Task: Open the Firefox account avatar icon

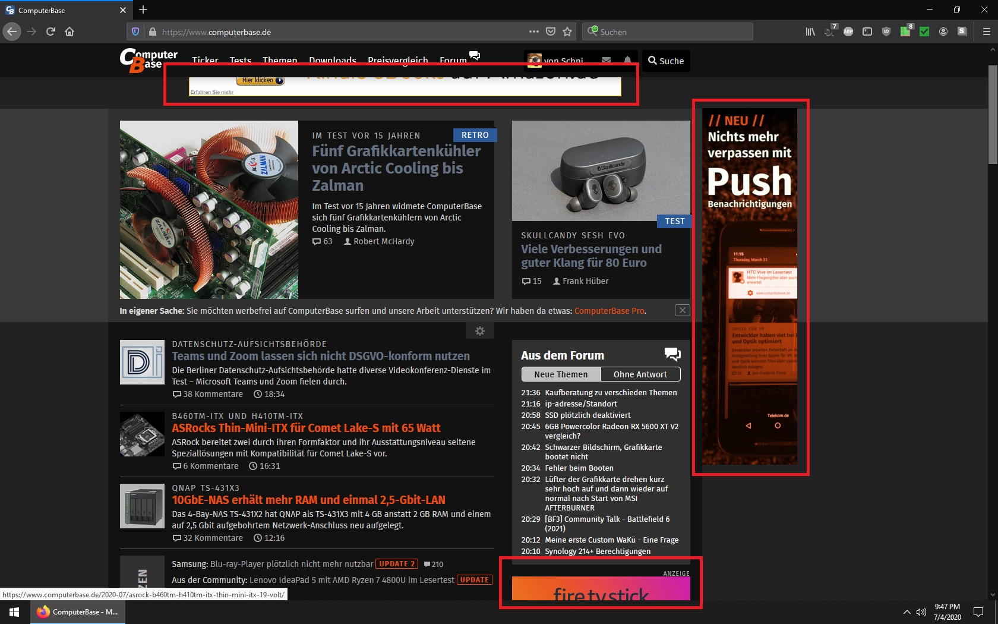Action: (x=943, y=31)
